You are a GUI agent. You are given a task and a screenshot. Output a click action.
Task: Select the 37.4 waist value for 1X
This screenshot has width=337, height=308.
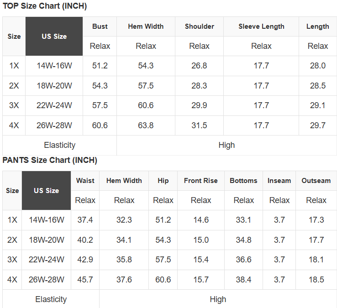85,220
